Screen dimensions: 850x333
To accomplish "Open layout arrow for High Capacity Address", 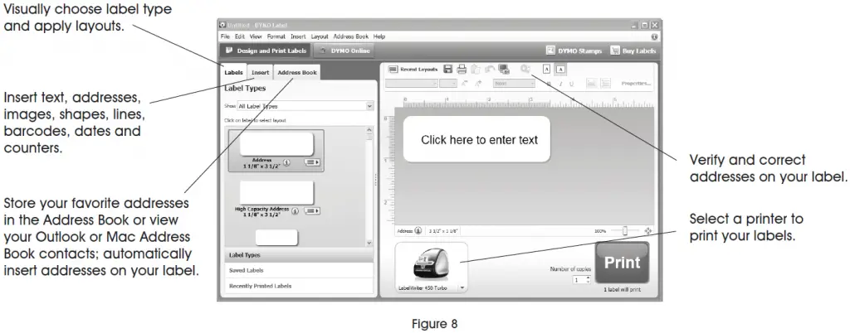I will click(312, 211).
